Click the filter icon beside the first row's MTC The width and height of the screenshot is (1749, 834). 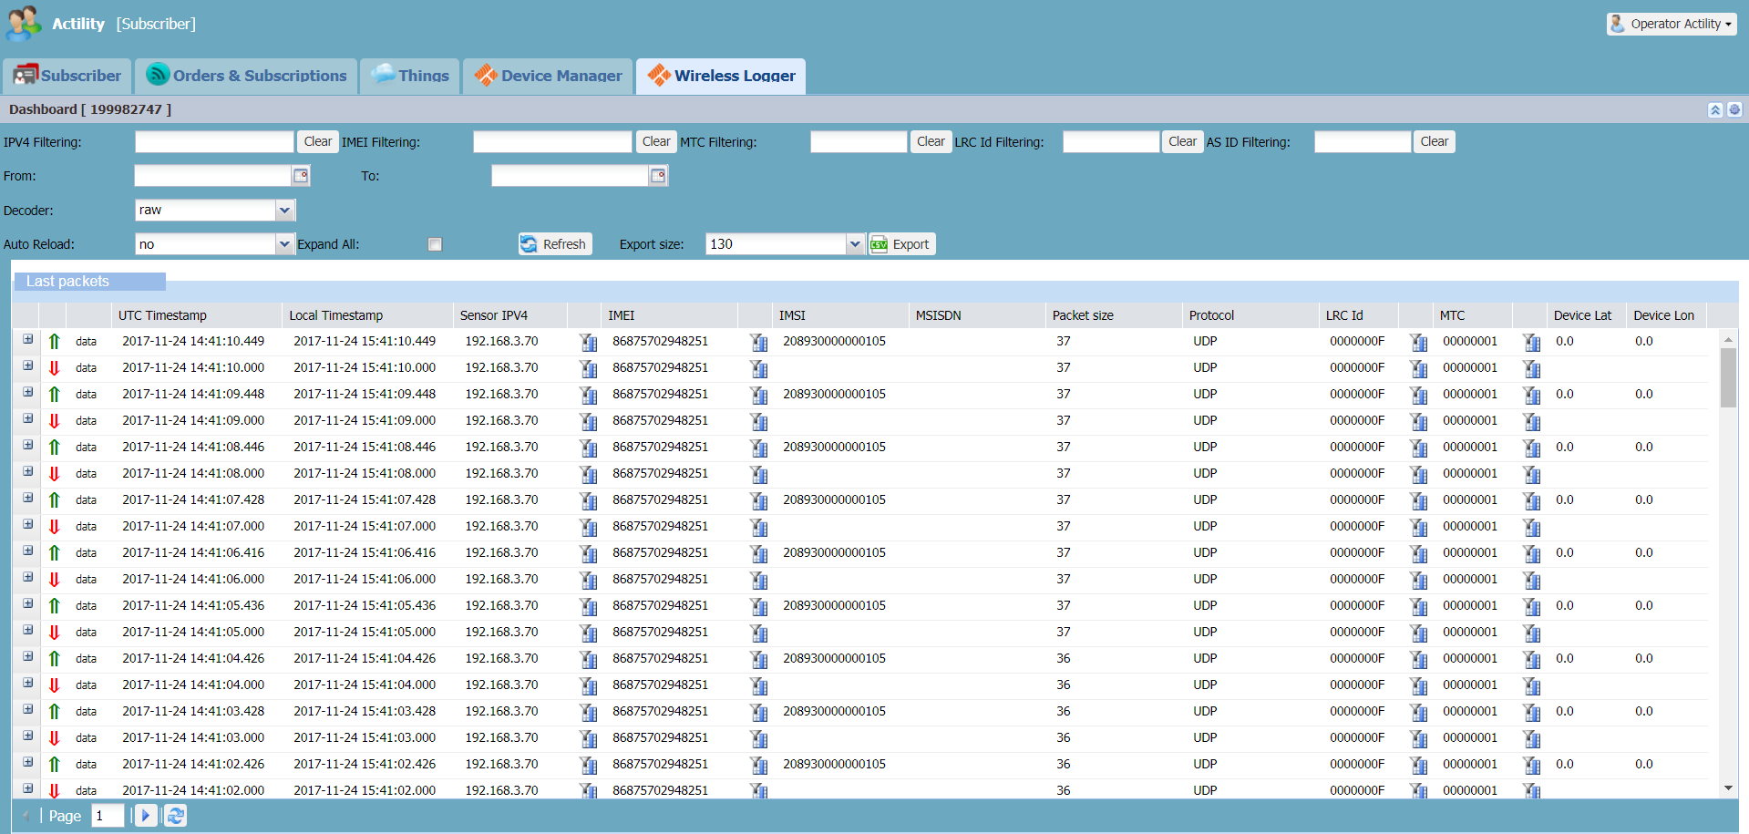click(x=1531, y=343)
